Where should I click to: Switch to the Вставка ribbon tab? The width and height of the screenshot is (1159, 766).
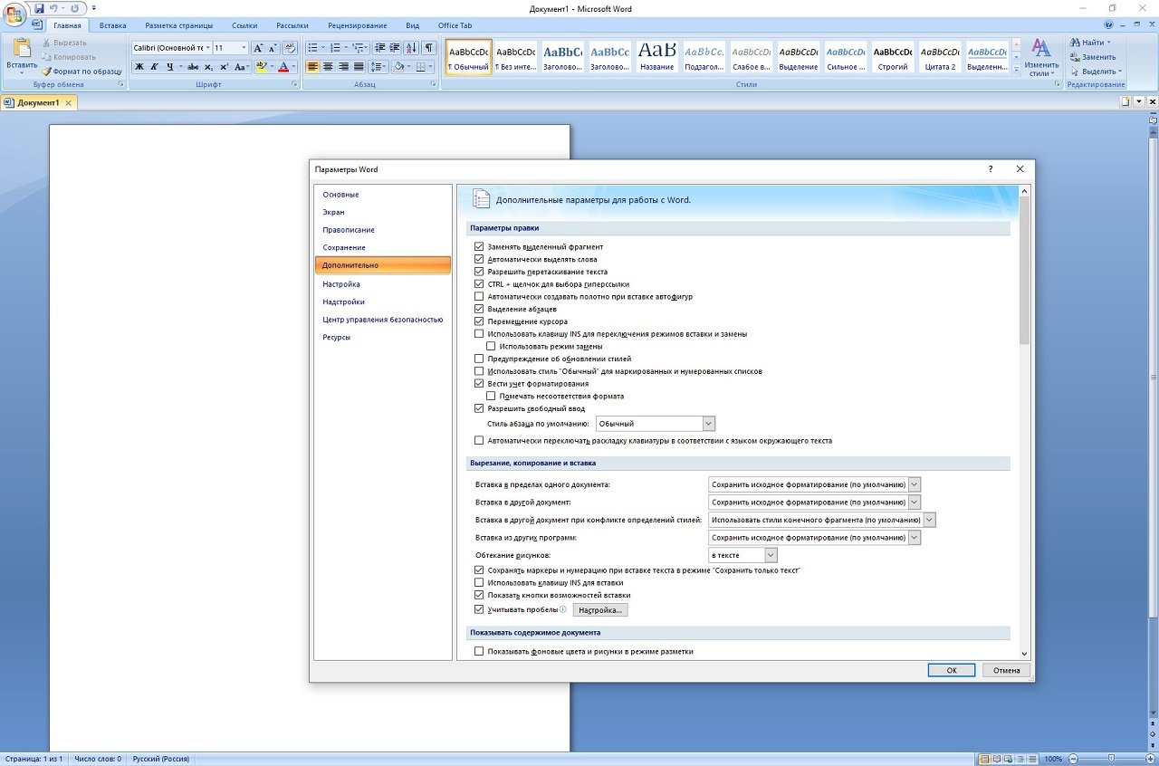pos(113,25)
